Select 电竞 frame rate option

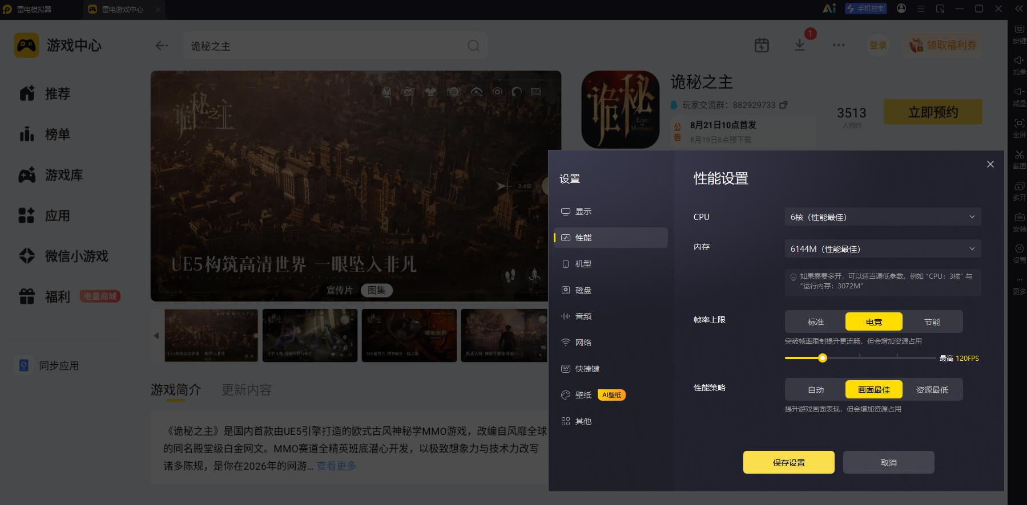[874, 322]
